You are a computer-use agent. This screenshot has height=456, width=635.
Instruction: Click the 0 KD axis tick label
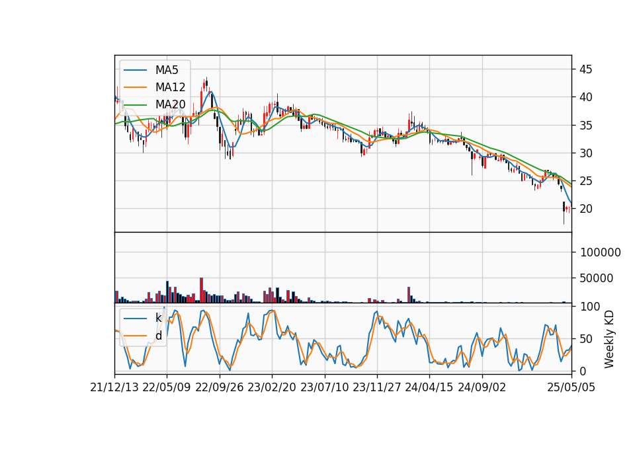pyautogui.click(x=583, y=371)
